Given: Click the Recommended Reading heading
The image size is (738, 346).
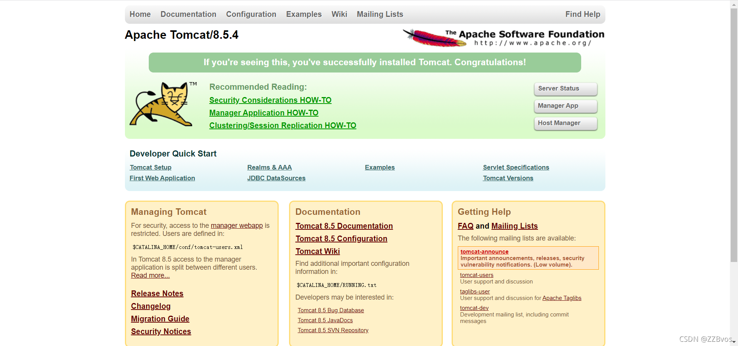Looking at the screenshot, I should (258, 87).
